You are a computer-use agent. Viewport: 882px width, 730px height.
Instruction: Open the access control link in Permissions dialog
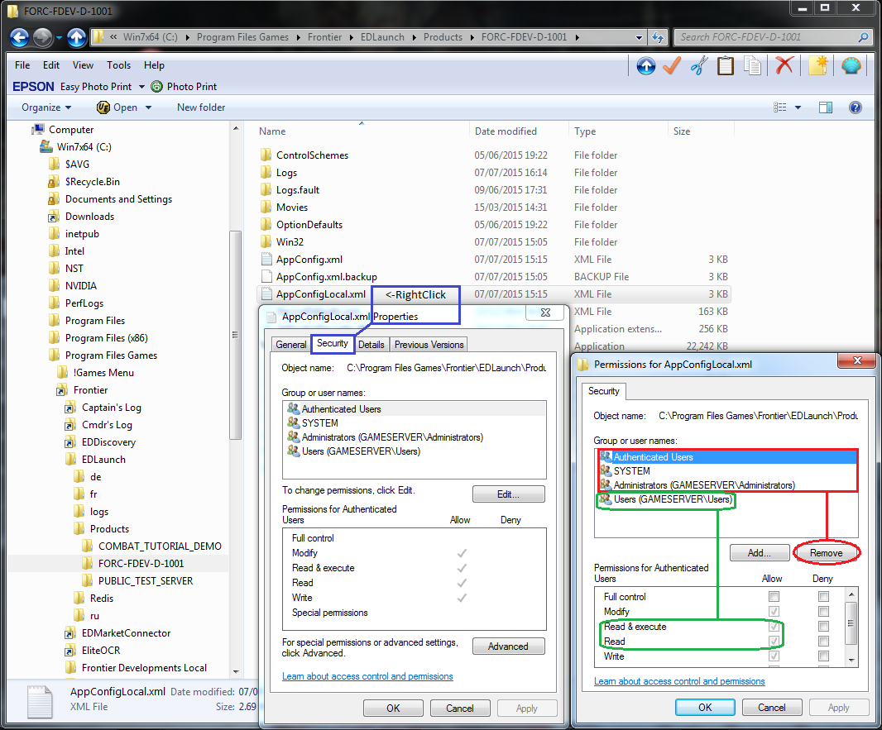tap(679, 681)
